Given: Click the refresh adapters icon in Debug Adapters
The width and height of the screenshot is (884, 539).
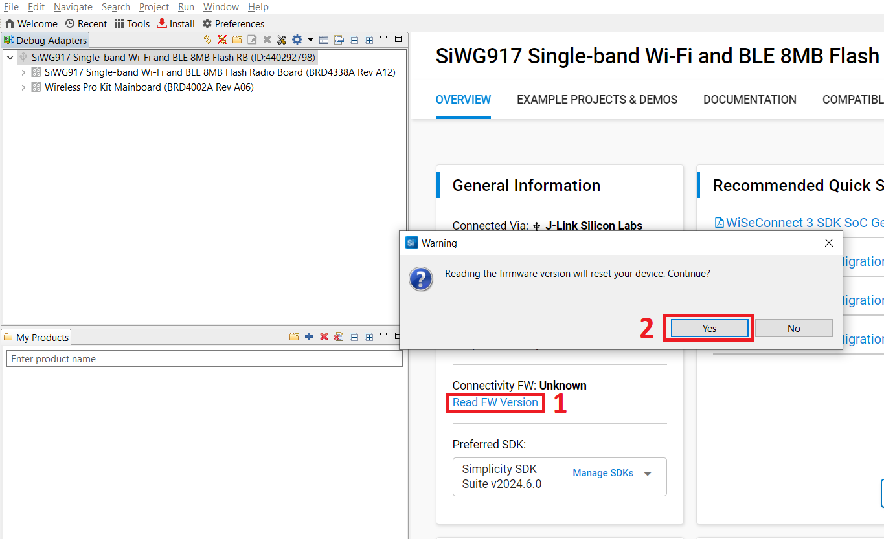Looking at the screenshot, I should (207, 40).
